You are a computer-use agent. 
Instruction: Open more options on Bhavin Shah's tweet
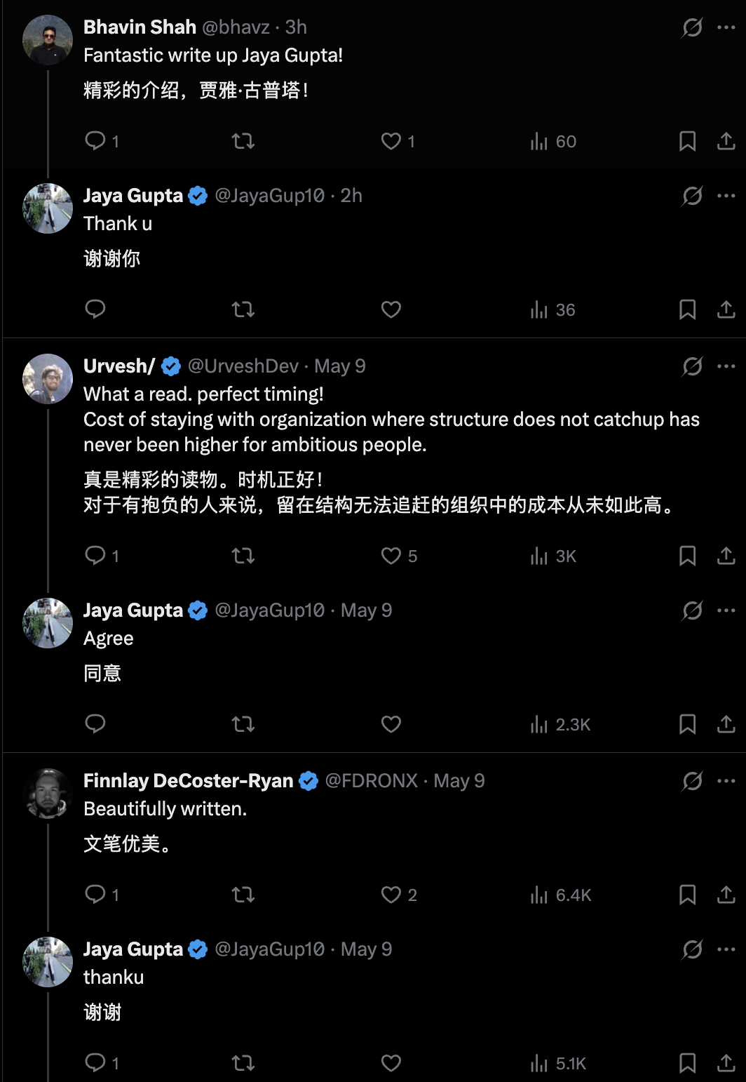coord(726,27)
